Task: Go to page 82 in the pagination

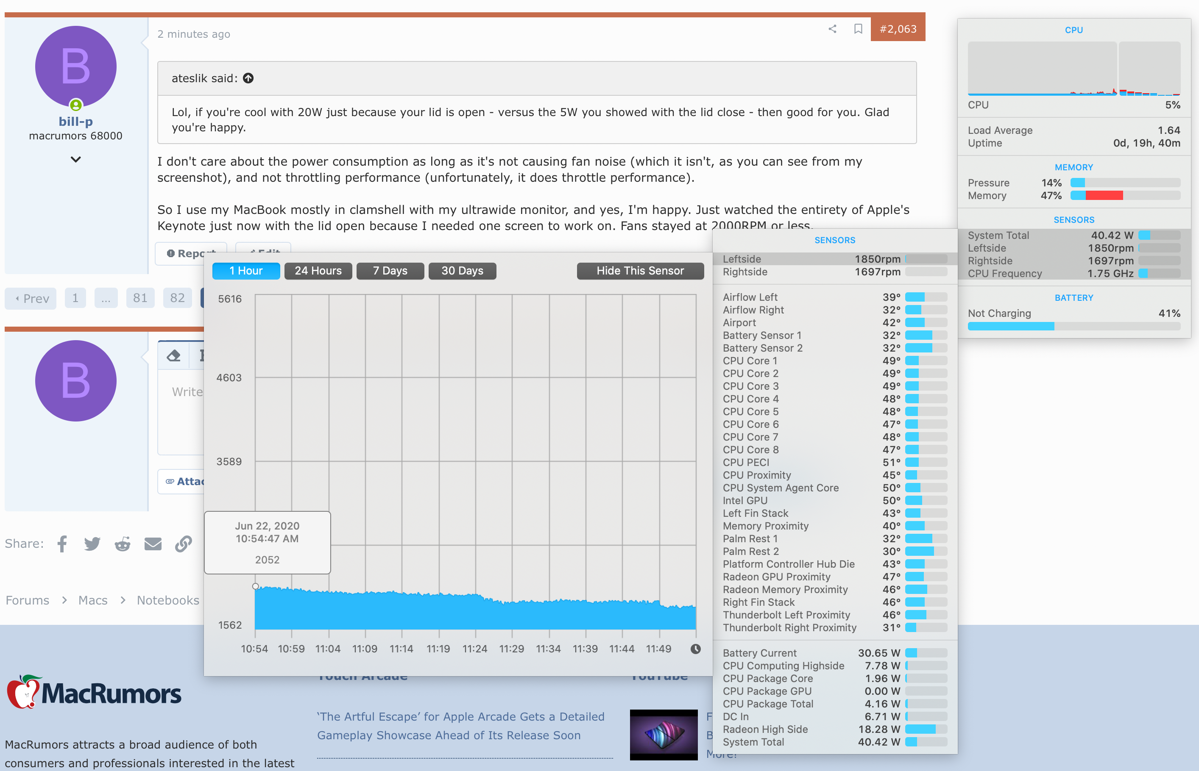Action: [177, 298]
